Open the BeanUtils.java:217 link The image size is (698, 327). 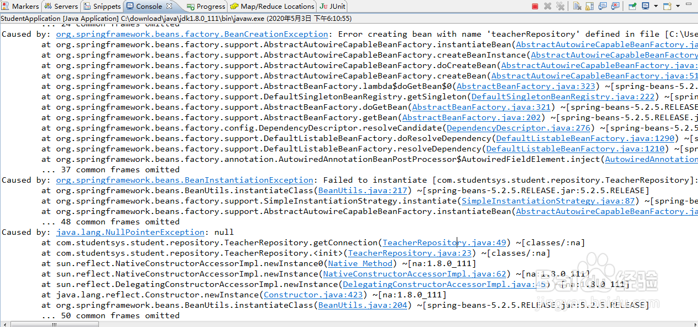(363, 190)
